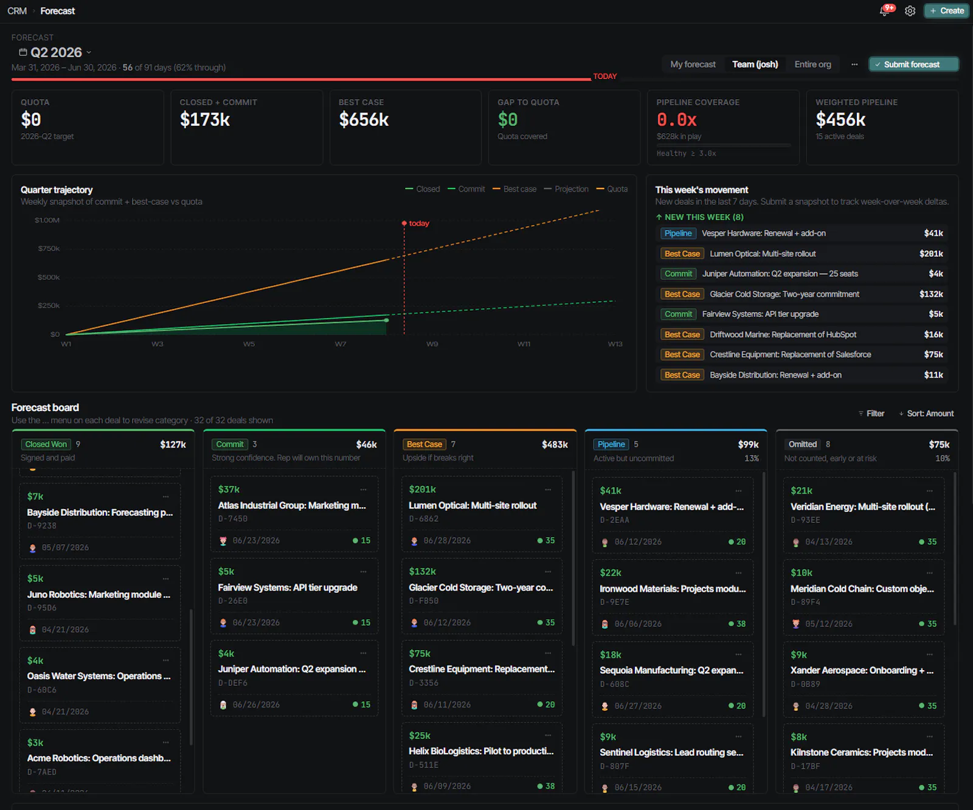The width and height of the screenshot is (973, 810).
Task: Open Vesper Hardware row in this week's movement
Action: tap(802, 234)
